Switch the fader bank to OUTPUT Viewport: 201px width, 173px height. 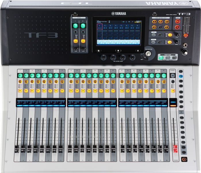coord(175,58)
